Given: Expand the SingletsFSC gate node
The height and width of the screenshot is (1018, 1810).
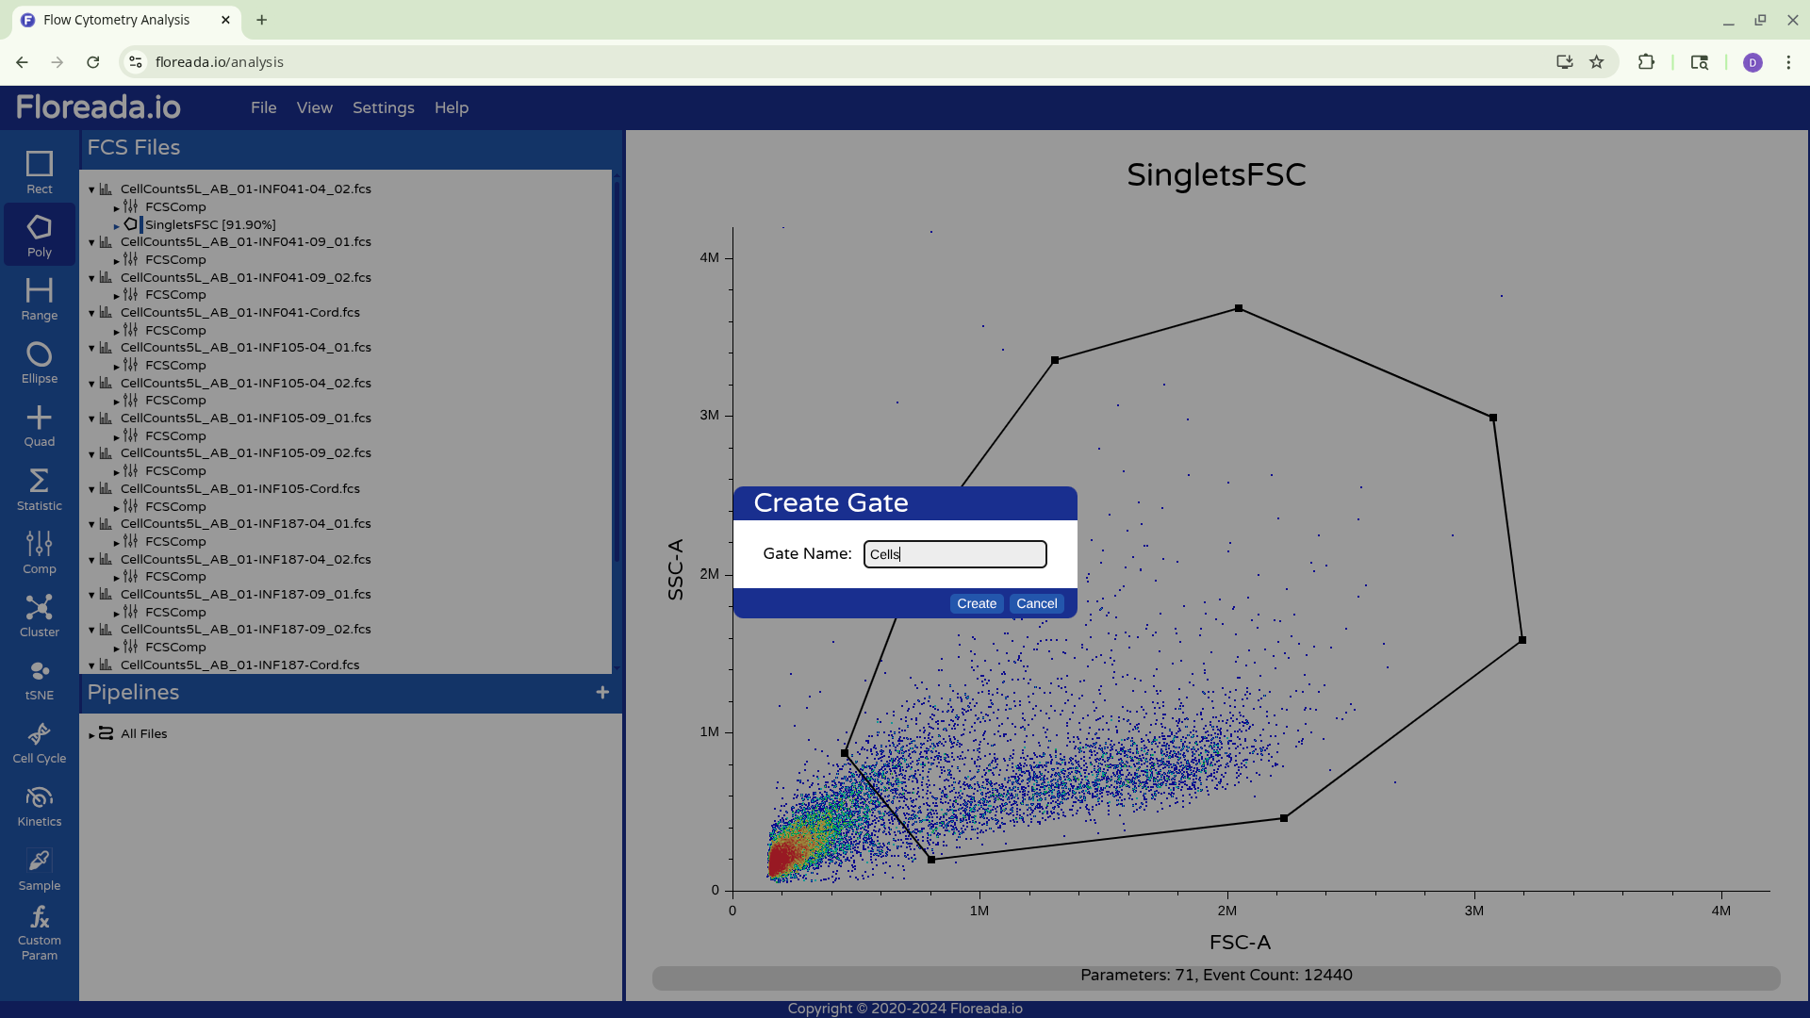Looking at the screenshot, I should 117,225.
